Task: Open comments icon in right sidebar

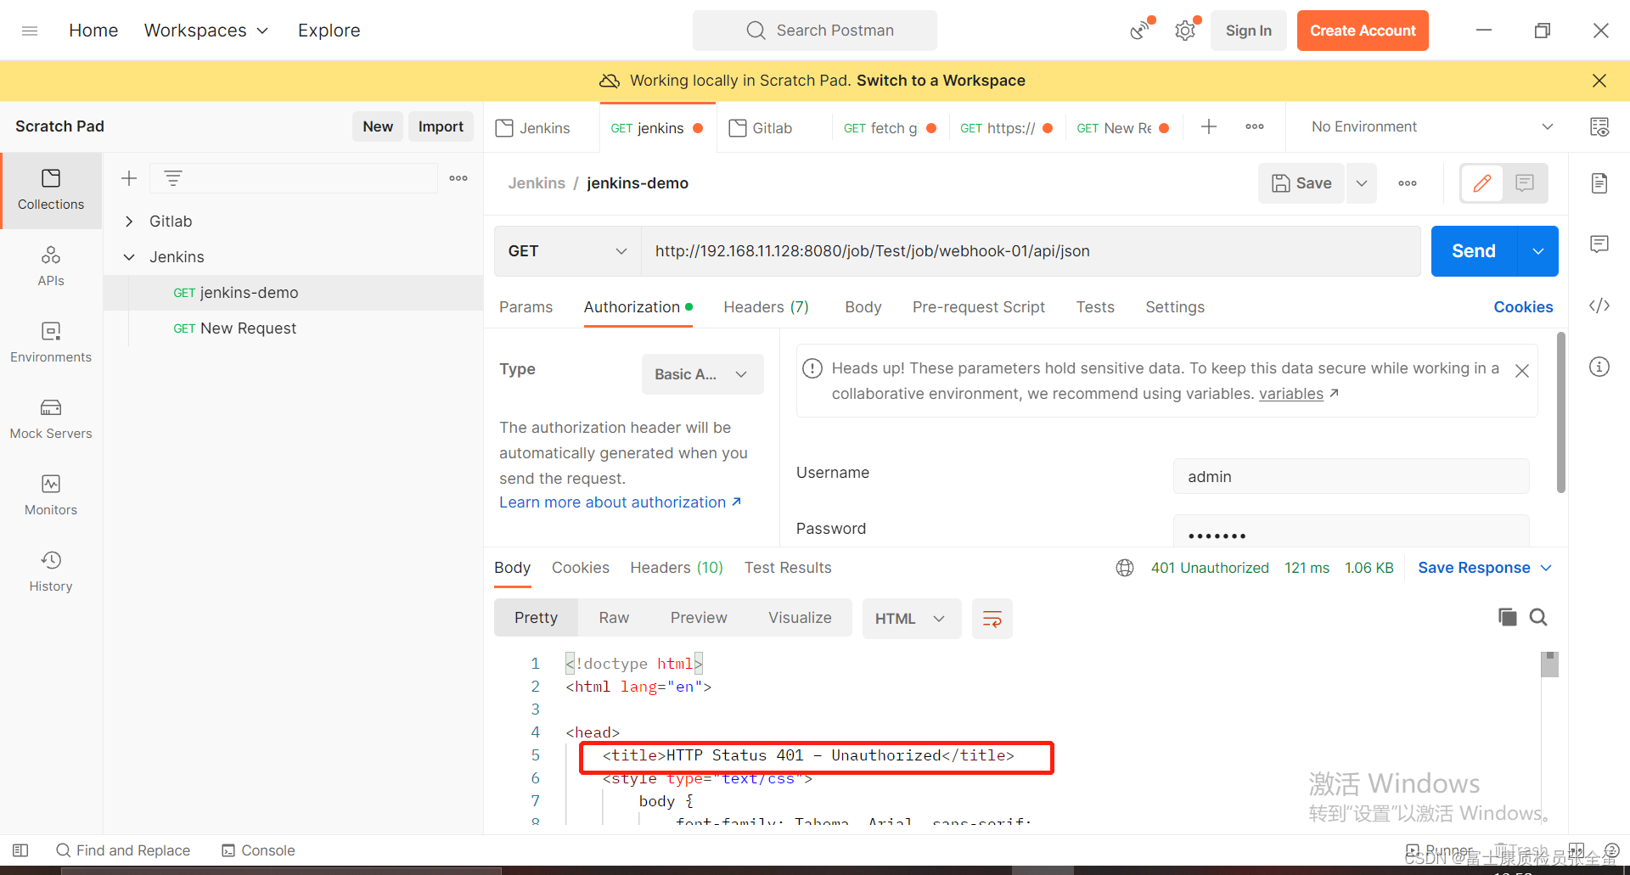Action: [x=1599, y=244]
